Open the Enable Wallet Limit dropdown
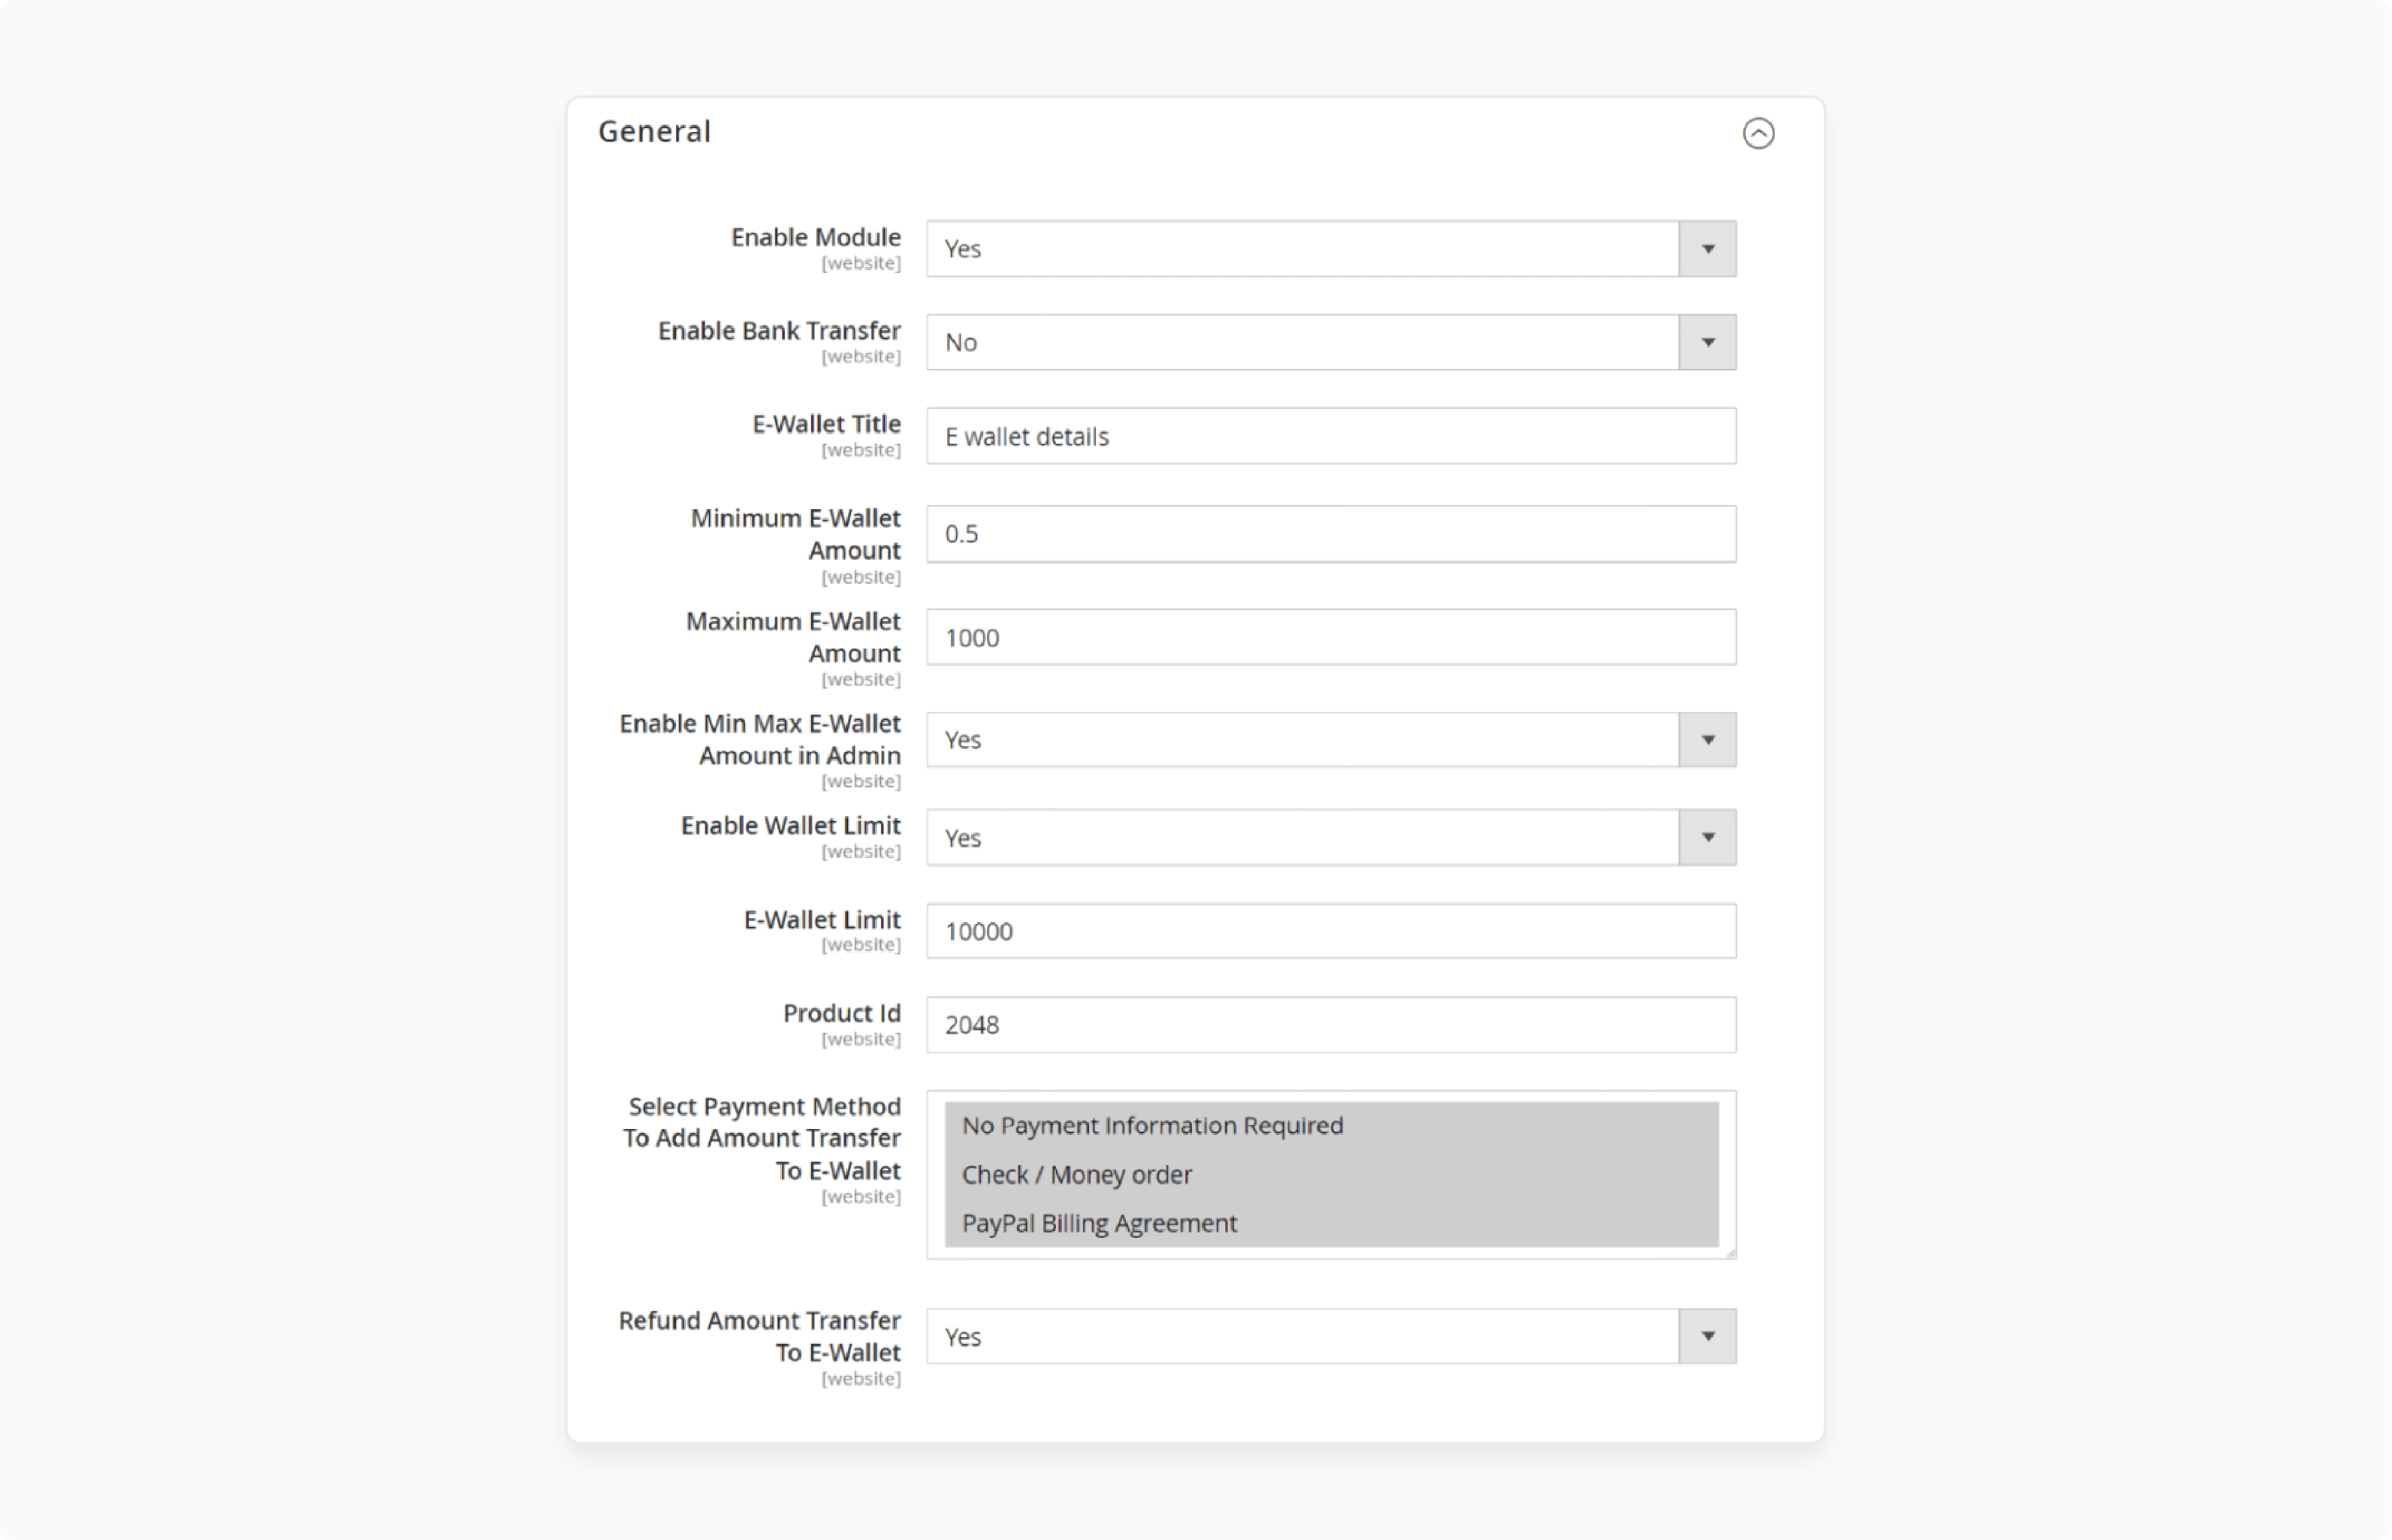 coord(1331,838)
